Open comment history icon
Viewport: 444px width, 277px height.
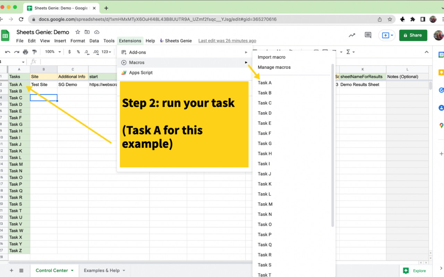(x=368, y=35)
